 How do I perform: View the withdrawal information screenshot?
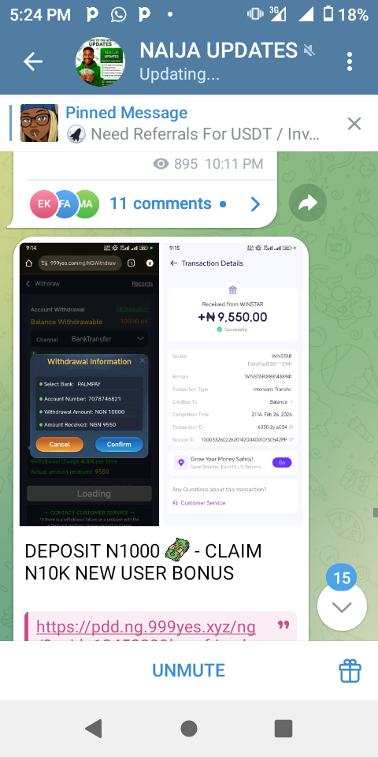pyautogui.click(x=89, y=384)
